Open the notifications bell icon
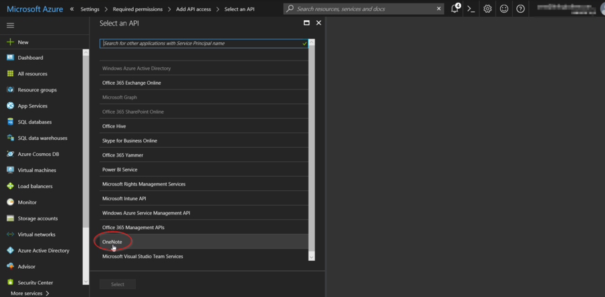Screen dimensions: 605x297 point(455,9)
